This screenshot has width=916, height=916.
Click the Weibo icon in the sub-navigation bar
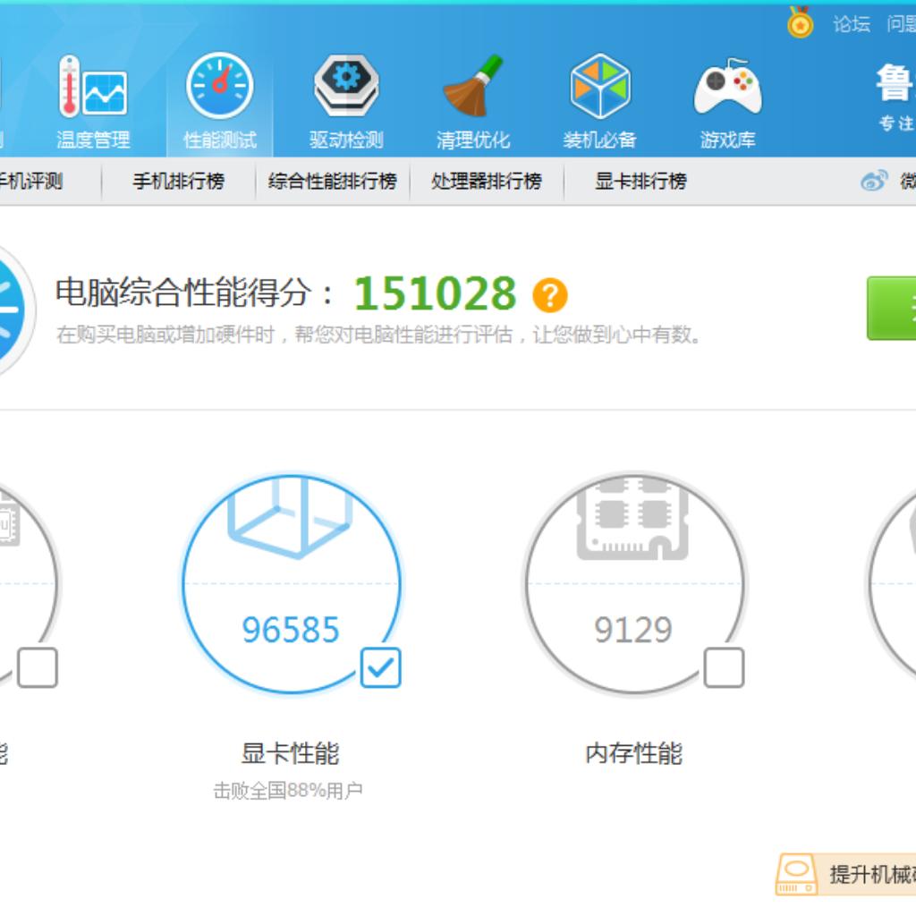click(x=874, y=182)
